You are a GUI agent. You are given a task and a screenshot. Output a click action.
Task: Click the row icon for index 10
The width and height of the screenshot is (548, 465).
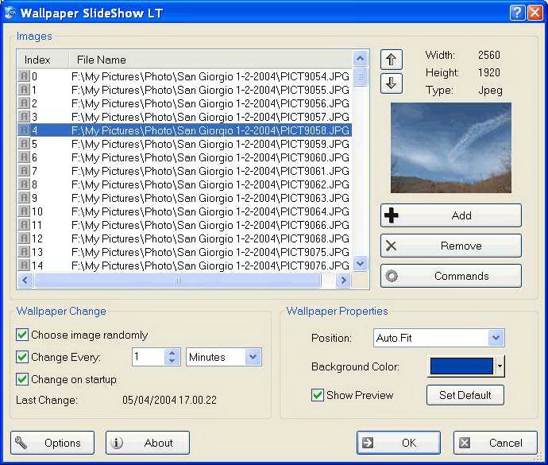click(x=24, y=211)
